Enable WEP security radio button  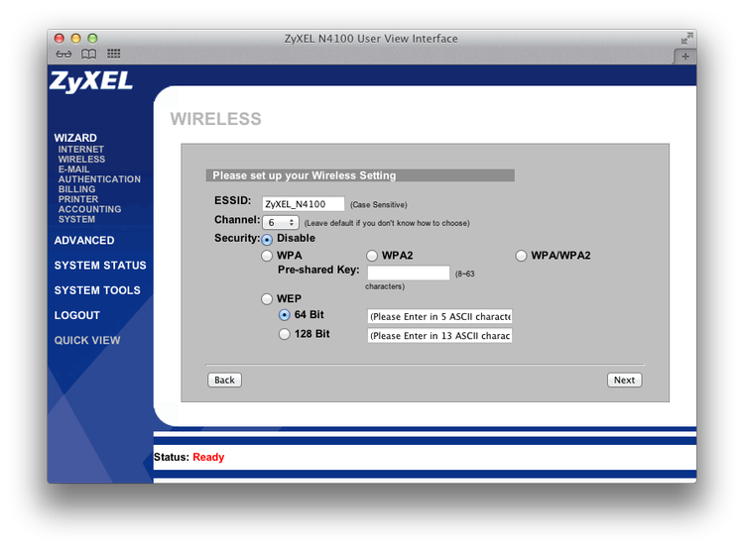point(267,299)
